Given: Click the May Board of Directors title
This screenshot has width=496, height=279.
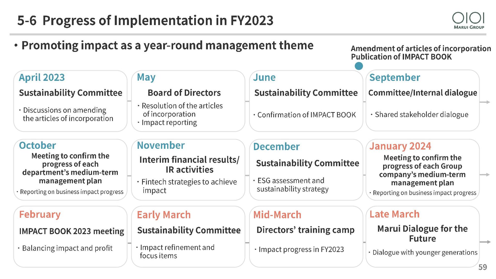Looking at the screenshot, I should click(x=184, y=93).
